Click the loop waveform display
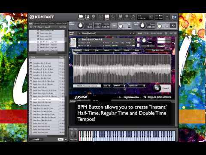 click(x=122, y=68)
